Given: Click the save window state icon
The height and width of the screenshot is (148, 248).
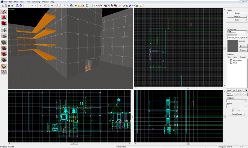Looking at the screenshot, I should [x=21, y=6].
